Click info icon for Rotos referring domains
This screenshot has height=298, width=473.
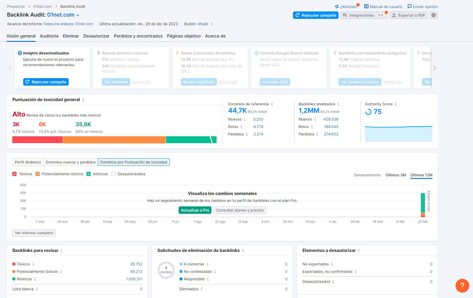pyautogui.click(x=241, y=127)
